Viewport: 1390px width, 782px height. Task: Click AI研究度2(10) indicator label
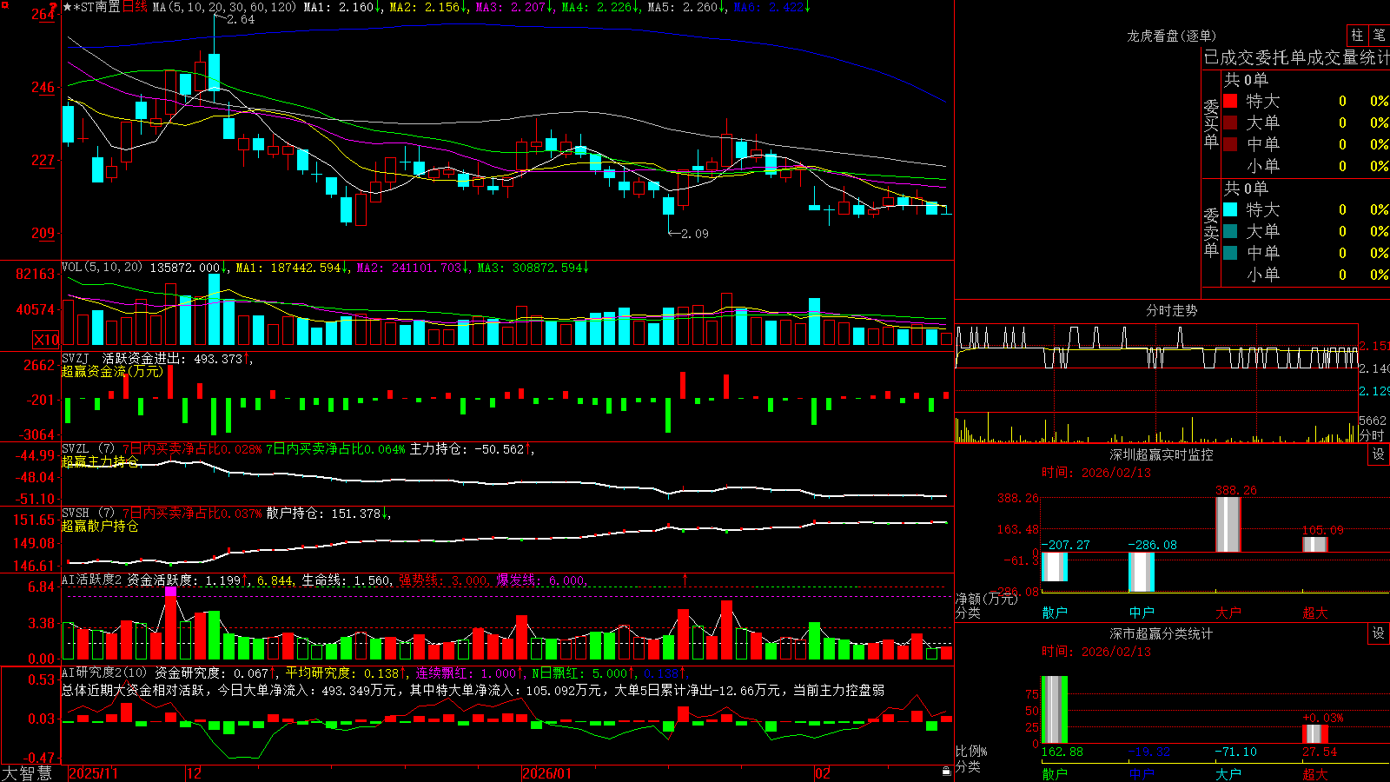click(105, 673)
